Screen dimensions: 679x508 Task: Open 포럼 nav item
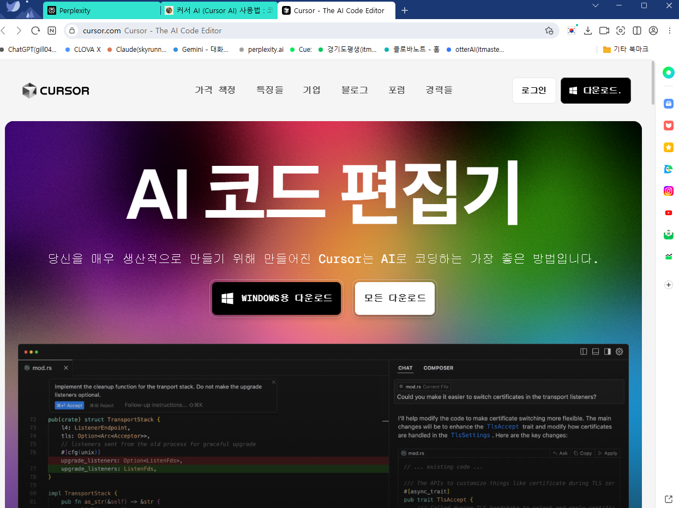[x=396, y=90]
